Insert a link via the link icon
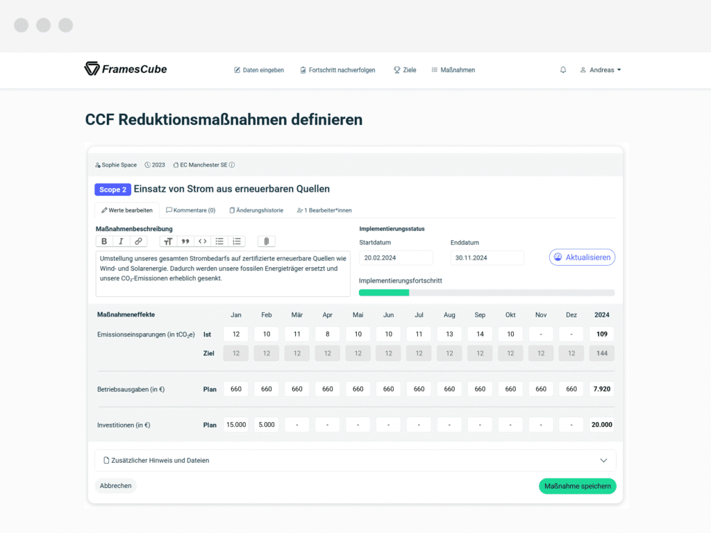711x533 pixels. (138, 241)
